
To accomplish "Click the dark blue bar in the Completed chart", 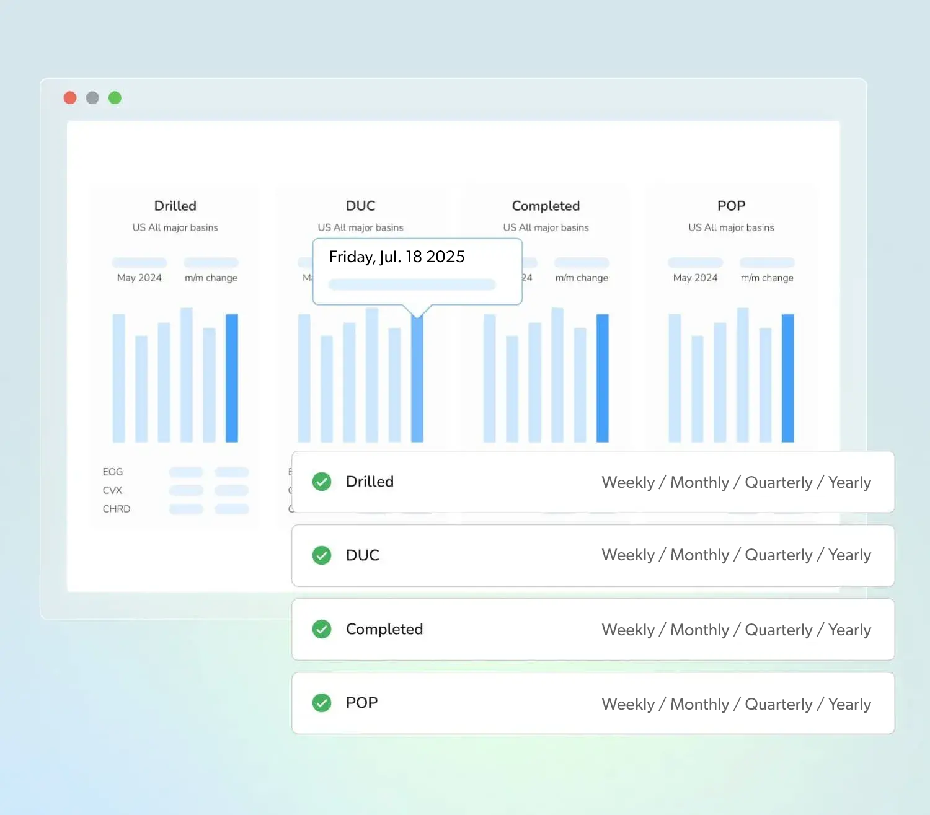I will coord(603,378).
